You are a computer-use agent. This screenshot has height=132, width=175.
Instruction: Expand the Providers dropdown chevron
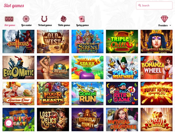tap(170, 25)
